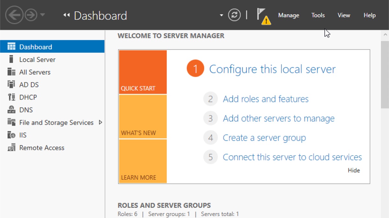Click the Roles: 6 text
Screen dimensions: 389x218
click(127, 214)
